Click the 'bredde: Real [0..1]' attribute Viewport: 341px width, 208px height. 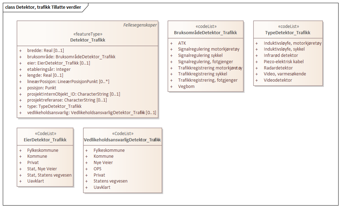coord(45,51)
